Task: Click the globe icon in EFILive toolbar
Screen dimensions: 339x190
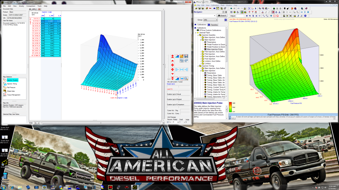Action: click(302, 8)
